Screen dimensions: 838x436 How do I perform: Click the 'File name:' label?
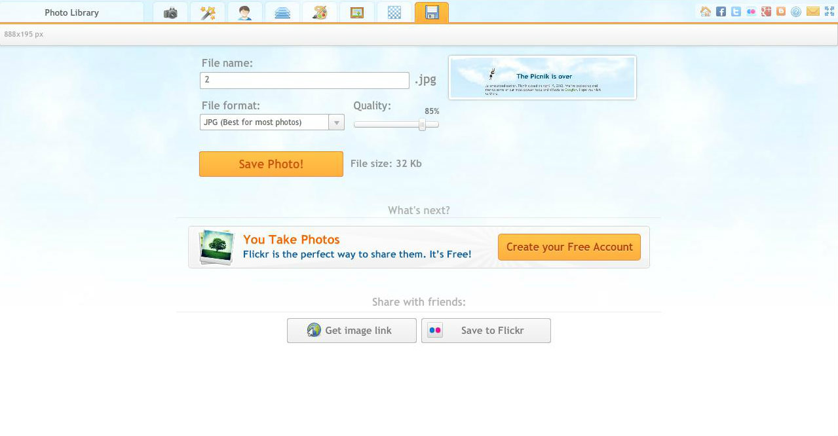coord(227,63)
